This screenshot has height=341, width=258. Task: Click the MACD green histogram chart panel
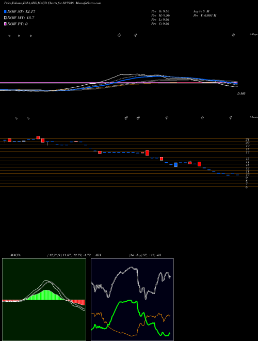click(44, 300)
